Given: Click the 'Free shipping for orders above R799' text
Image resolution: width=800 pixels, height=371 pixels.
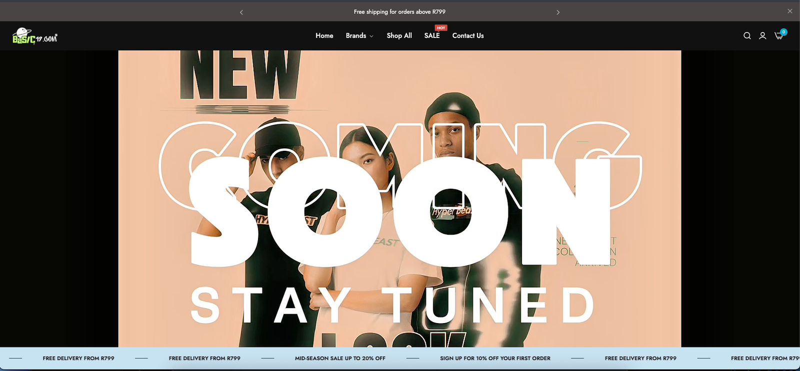Looking at the screenshot, I should tap(399, 12).
